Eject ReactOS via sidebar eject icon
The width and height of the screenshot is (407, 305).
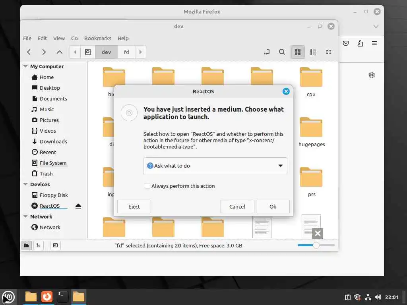[x=78, y=206]
